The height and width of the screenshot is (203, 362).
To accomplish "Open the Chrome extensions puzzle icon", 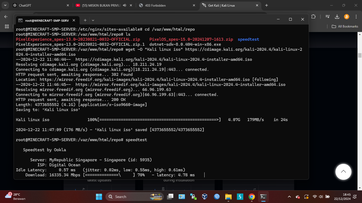I will [x=314, y=17].
